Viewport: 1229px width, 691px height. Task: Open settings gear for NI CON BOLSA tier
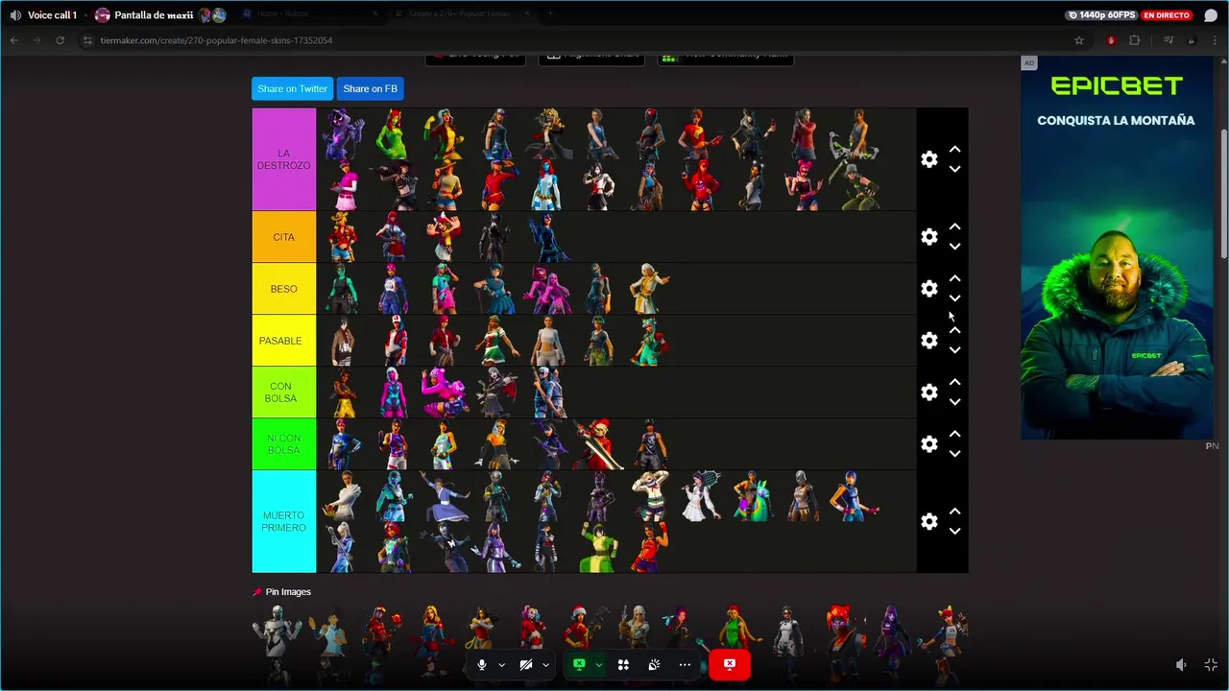click(928, 444)
